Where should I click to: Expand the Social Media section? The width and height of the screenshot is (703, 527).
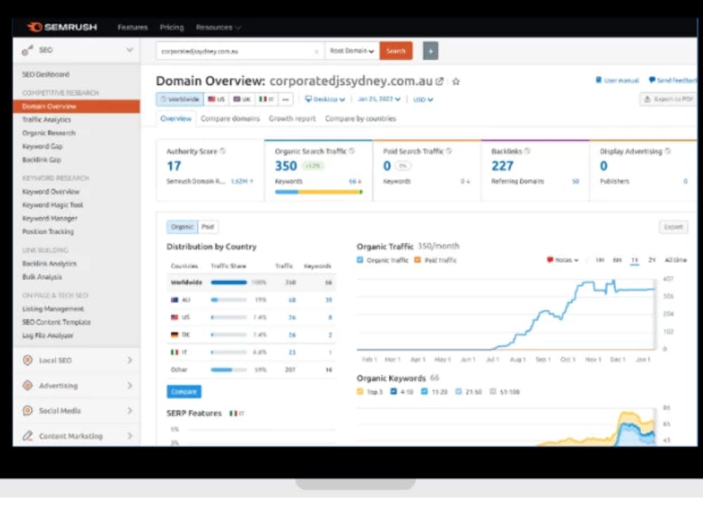(x=129, y=410)
